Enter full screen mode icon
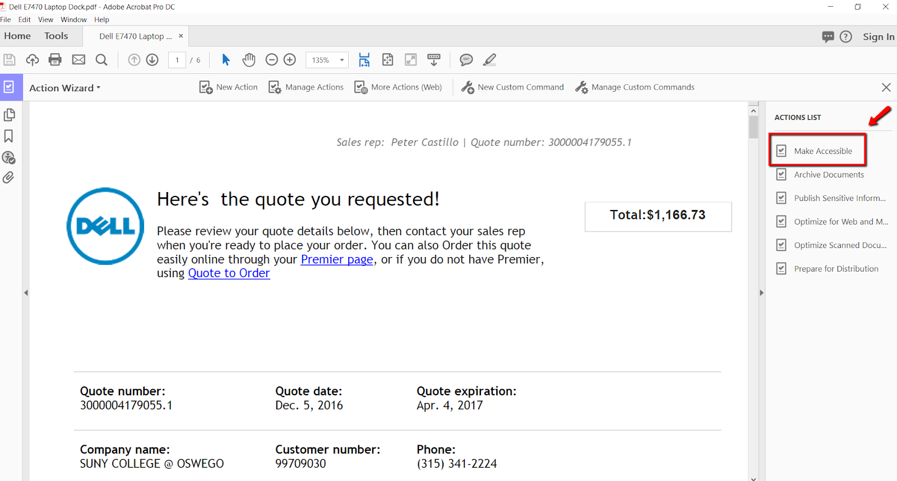Viewport: 897px width, 481px height. (411, 60)
